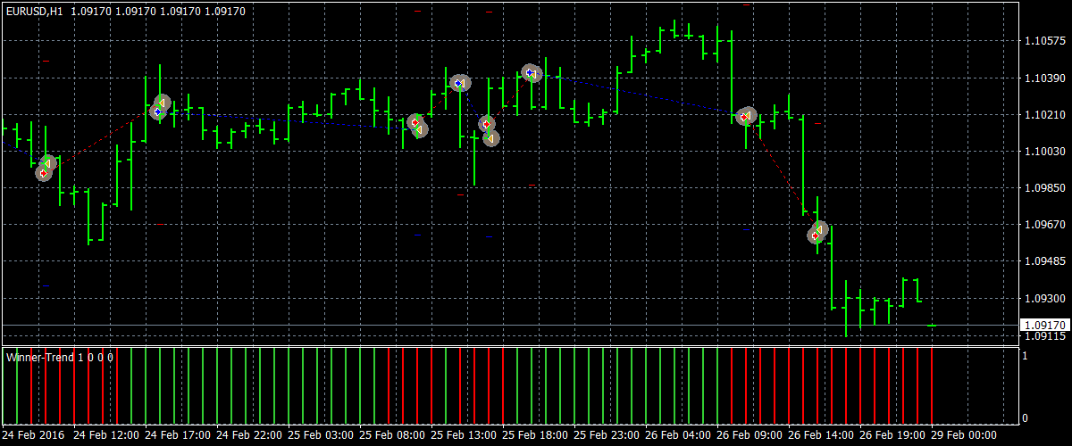Click the 25 Feb 13:00 time label

click(463, 435)
